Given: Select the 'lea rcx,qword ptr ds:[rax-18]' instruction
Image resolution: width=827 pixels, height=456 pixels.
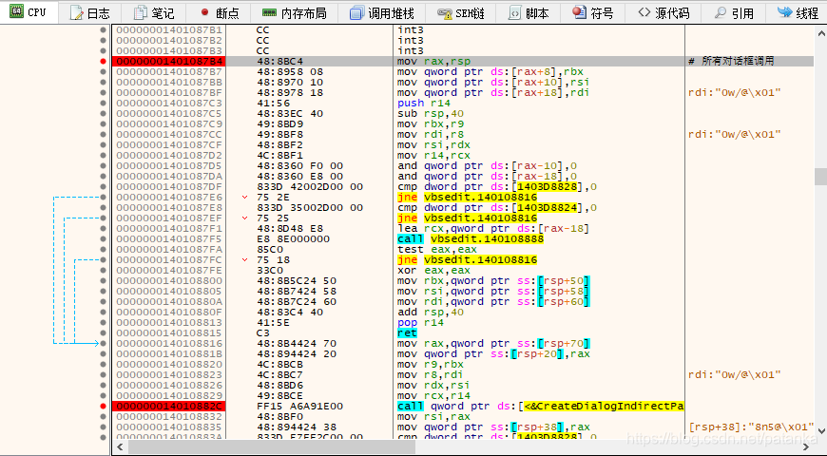Looking at the screenshot, I should (492, 228).
